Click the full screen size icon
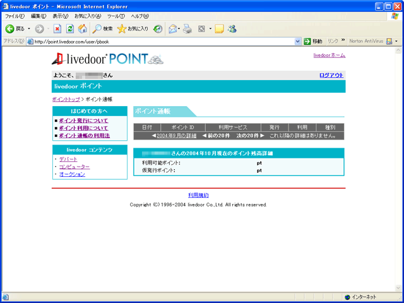 point(201,29)
